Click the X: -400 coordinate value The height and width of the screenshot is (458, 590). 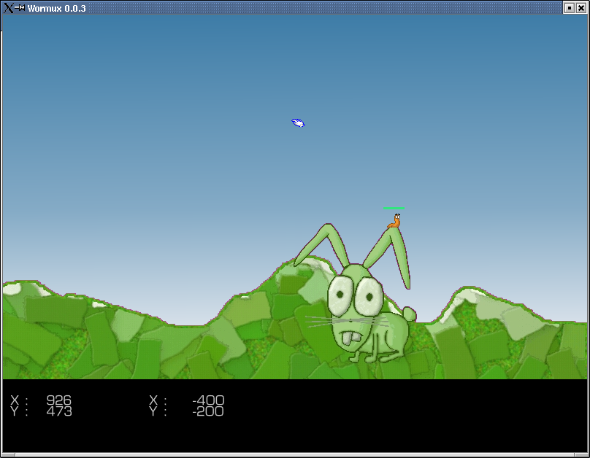[208, 400]
